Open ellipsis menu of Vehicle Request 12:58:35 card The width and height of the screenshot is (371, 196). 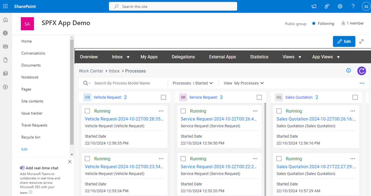161,111
